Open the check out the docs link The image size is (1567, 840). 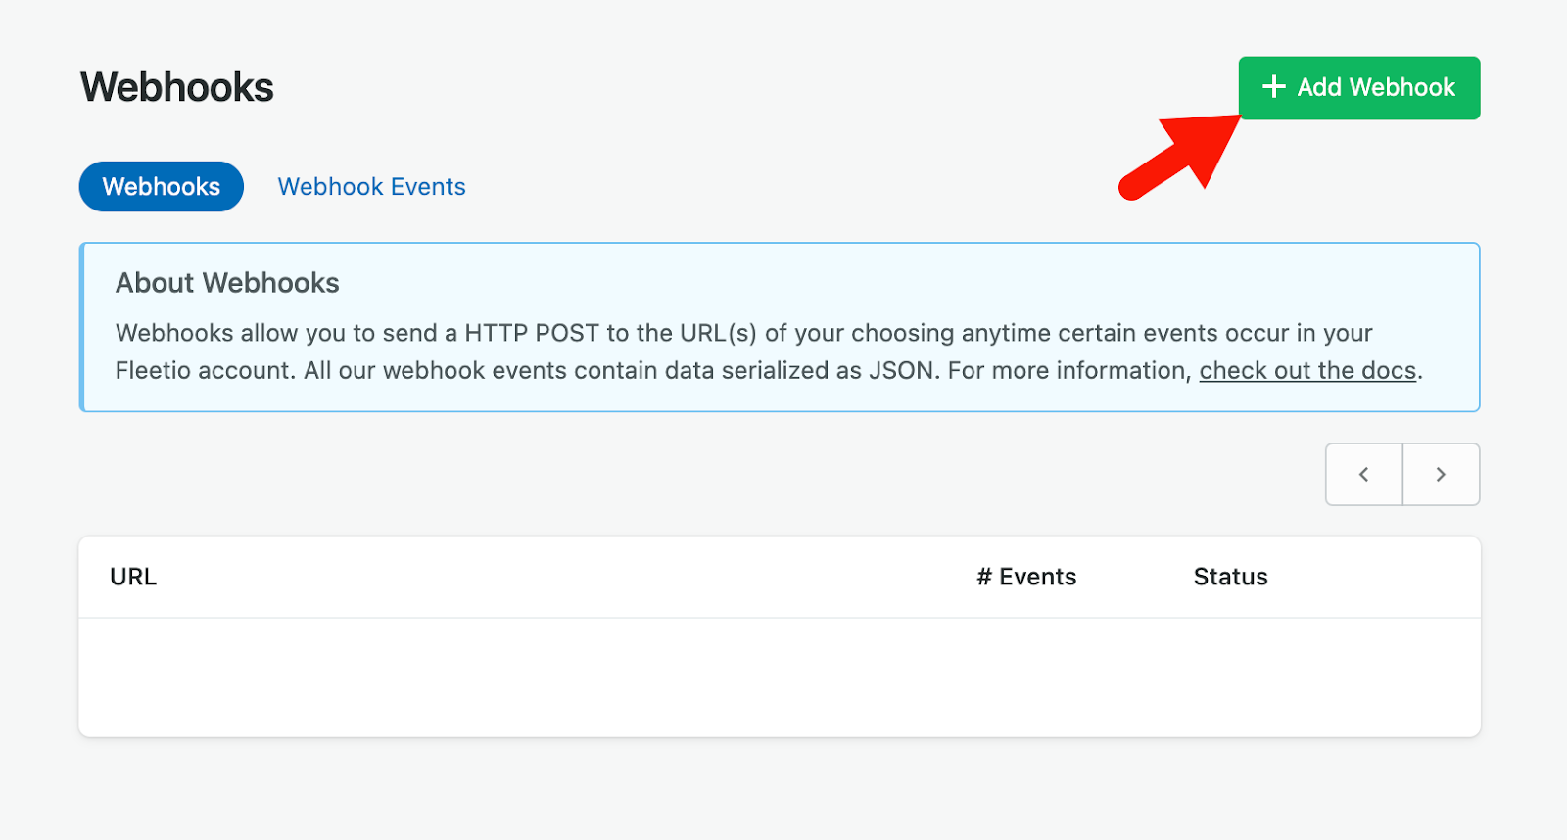click(1307, 370)
